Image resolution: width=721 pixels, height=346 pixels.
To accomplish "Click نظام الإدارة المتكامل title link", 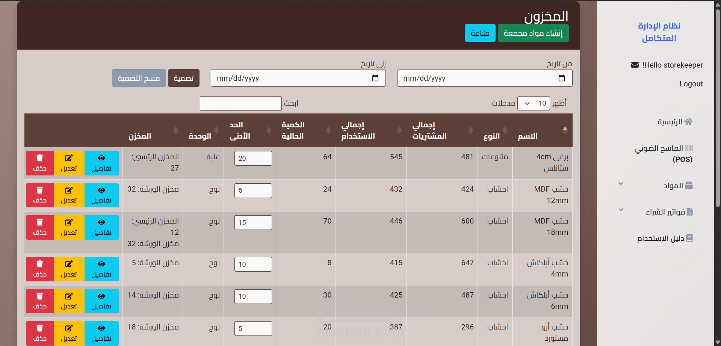I will [659, 32].
